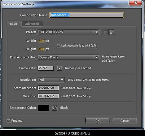Enable Lock Aspect Ratio to 16:9
Viewport: 145px width, 136px height.
(58, 45)
